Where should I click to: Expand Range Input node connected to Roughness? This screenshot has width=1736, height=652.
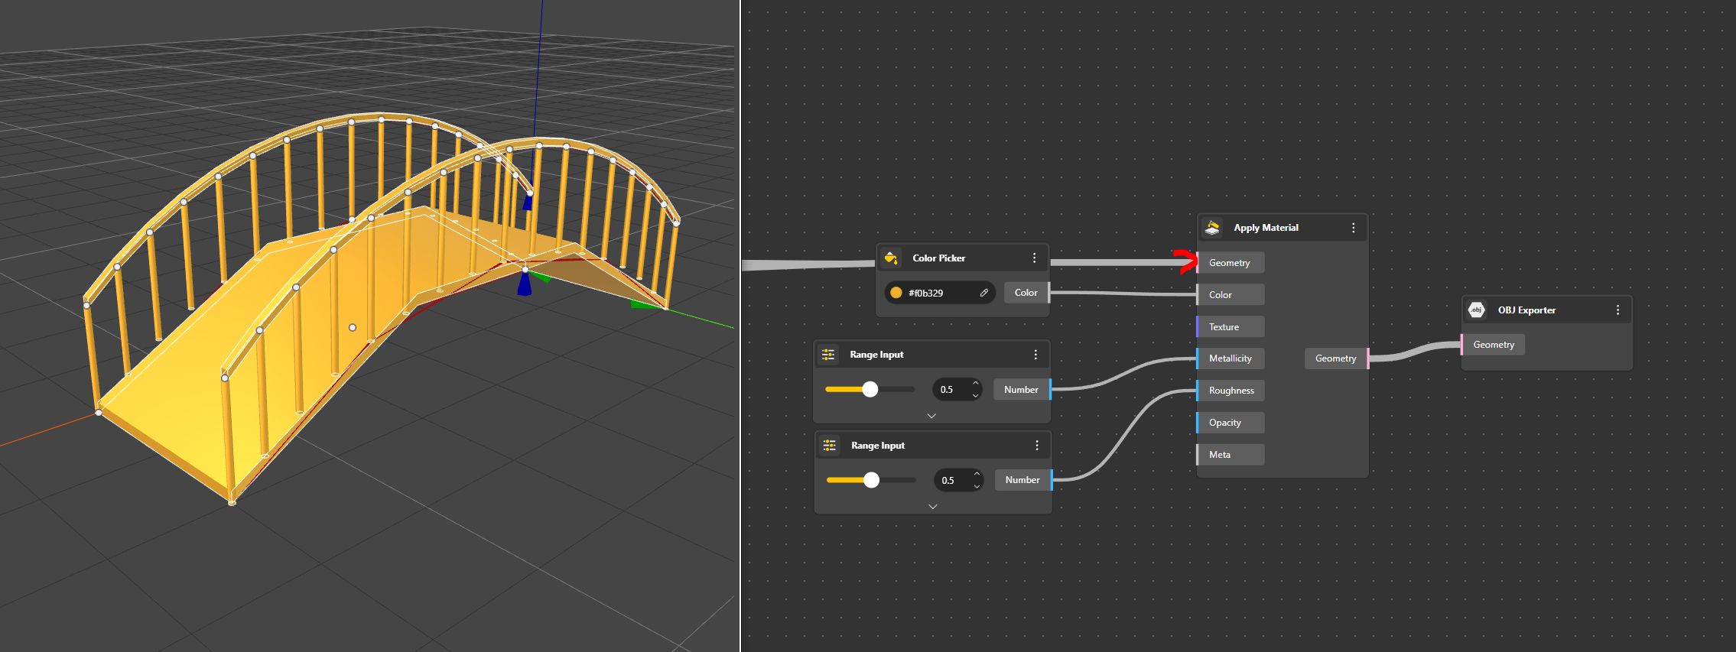click(x=933, y=507)
